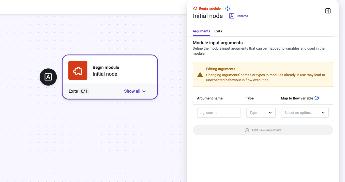345x182 pixels.
Task: Select the Begin module Initial node card
Action: [110, 77]
